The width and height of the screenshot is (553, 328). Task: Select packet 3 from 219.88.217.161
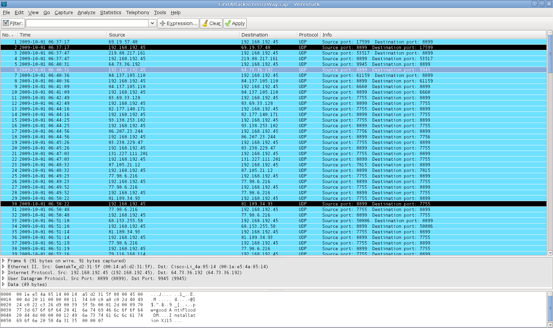(273, 53)
